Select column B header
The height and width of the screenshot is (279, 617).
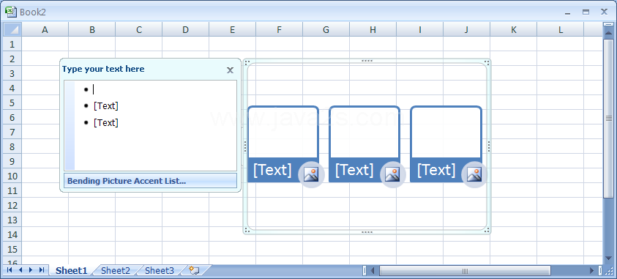(92, 29)
